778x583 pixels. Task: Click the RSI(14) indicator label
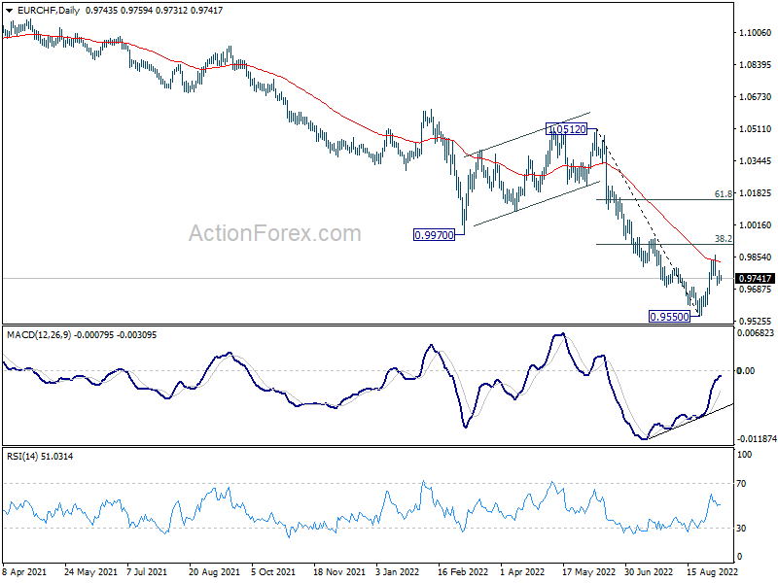point(22,456)
